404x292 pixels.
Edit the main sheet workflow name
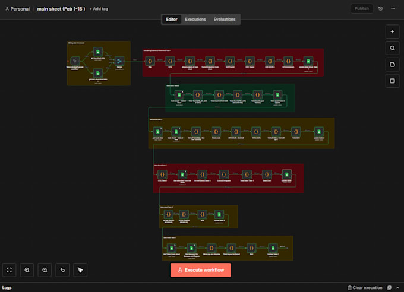tap(61, 9)
